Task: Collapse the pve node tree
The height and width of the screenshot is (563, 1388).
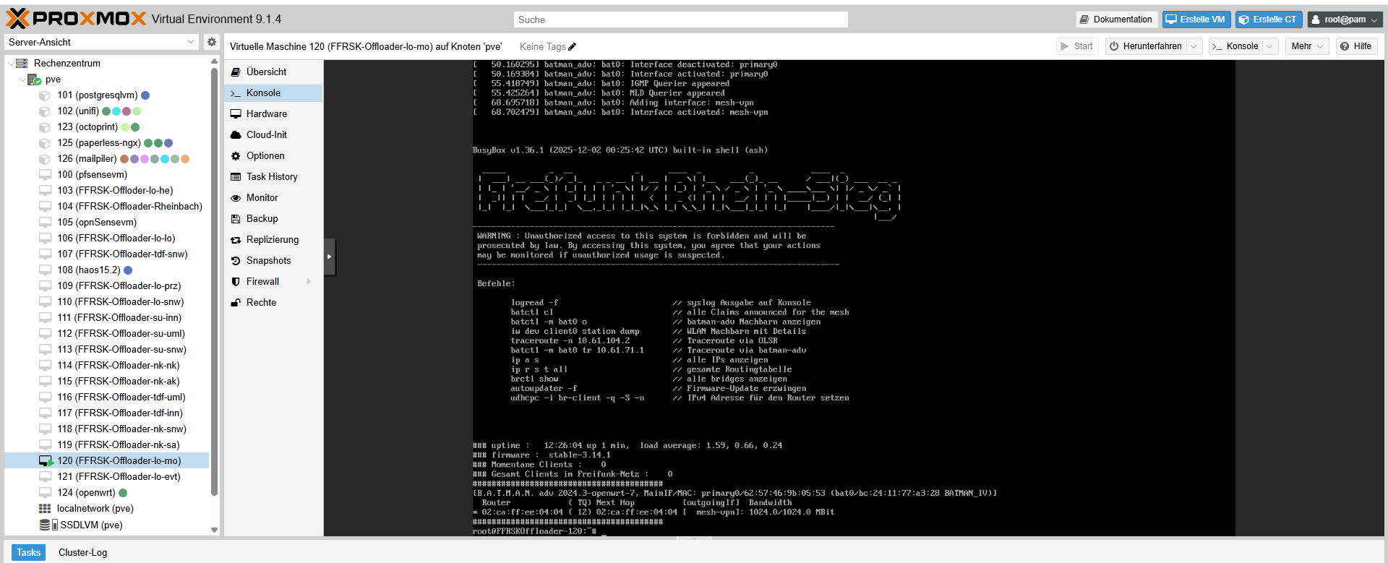Action: point(22,79)
